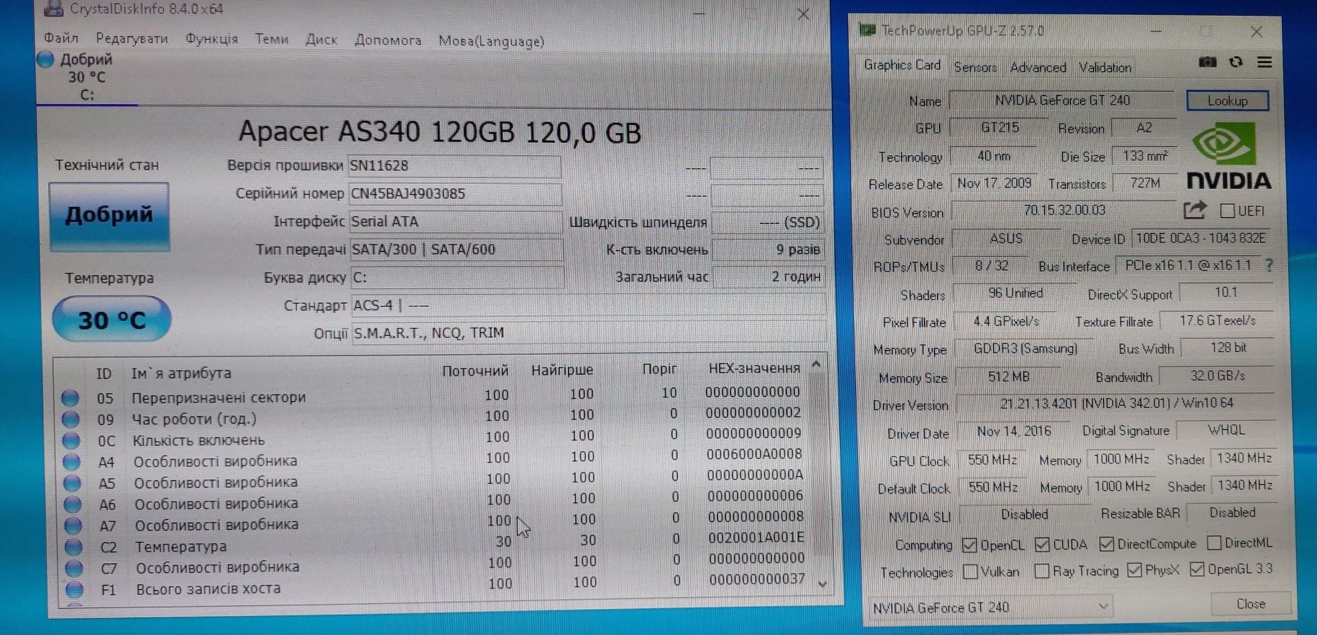Click the Lookup button in GPU-Z
This screenshot has height=635, width=1317.
[x=1227, y=101]
